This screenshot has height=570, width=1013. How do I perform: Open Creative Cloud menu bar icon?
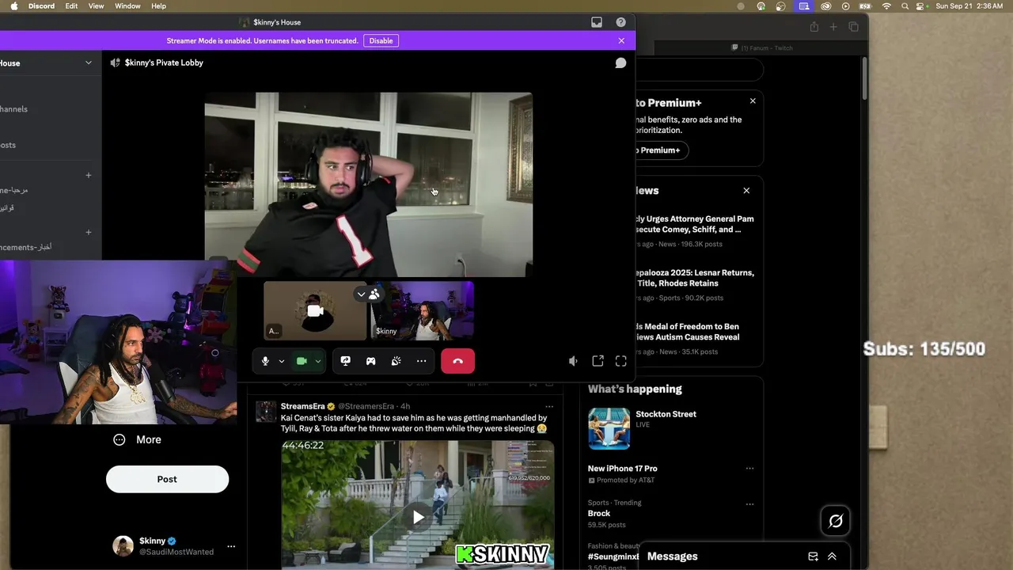point(825,6)
